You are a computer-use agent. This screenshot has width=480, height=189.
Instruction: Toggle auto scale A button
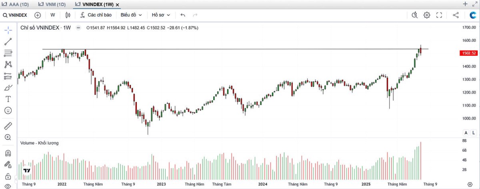pyautogui.click(x=466, y=133)
